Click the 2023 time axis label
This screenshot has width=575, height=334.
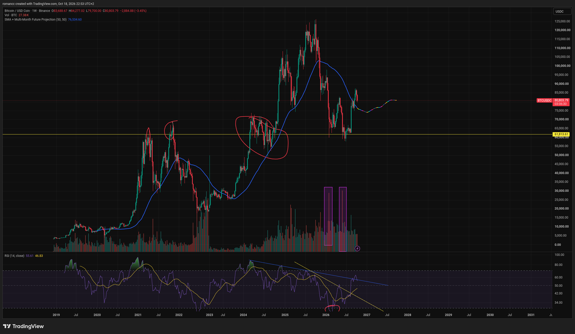pyautogui.click(x=209, y=315)
